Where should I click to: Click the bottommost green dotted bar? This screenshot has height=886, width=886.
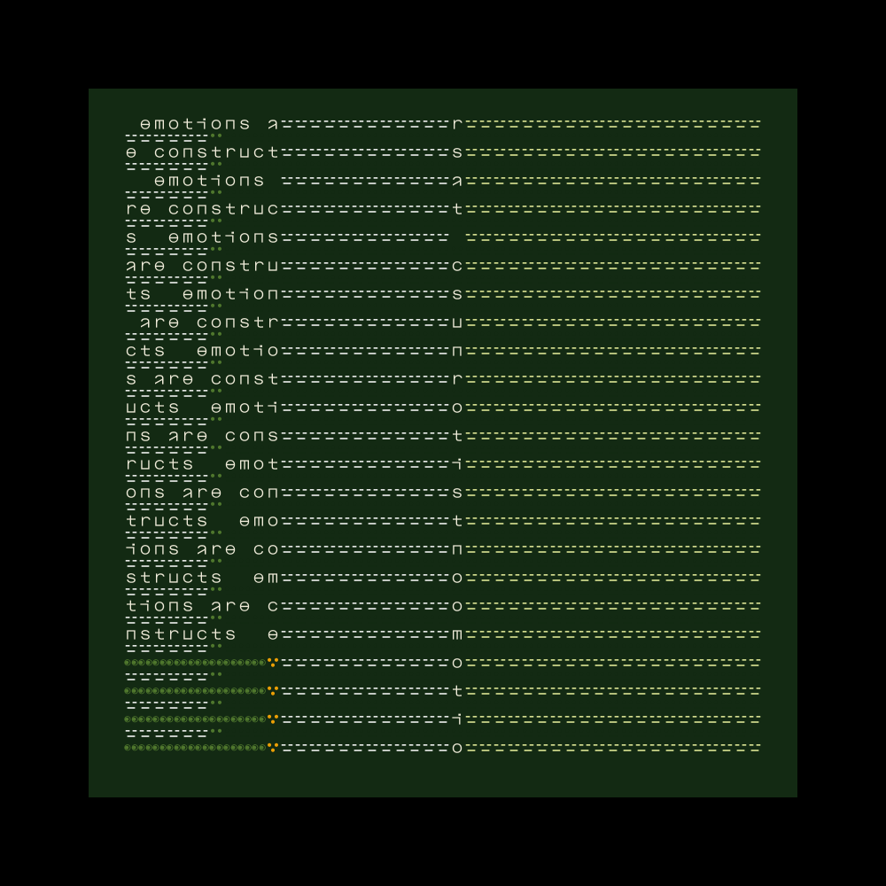coord(195,747)
